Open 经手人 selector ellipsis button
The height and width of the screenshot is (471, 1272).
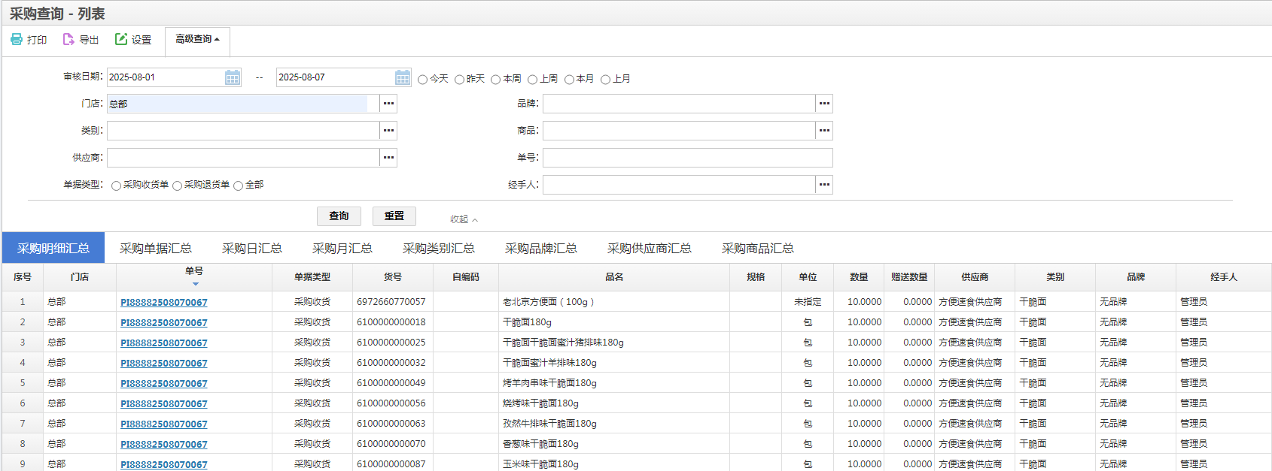[824, 185]
